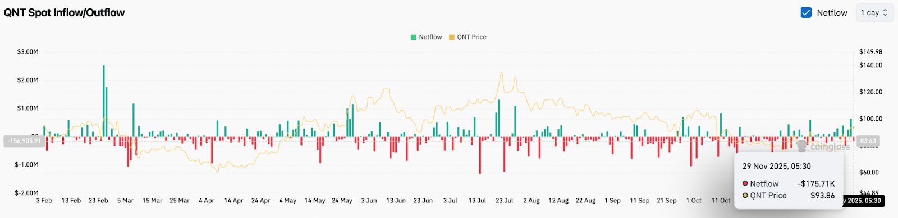Toggle the Netflow legend series

(426, 37)
